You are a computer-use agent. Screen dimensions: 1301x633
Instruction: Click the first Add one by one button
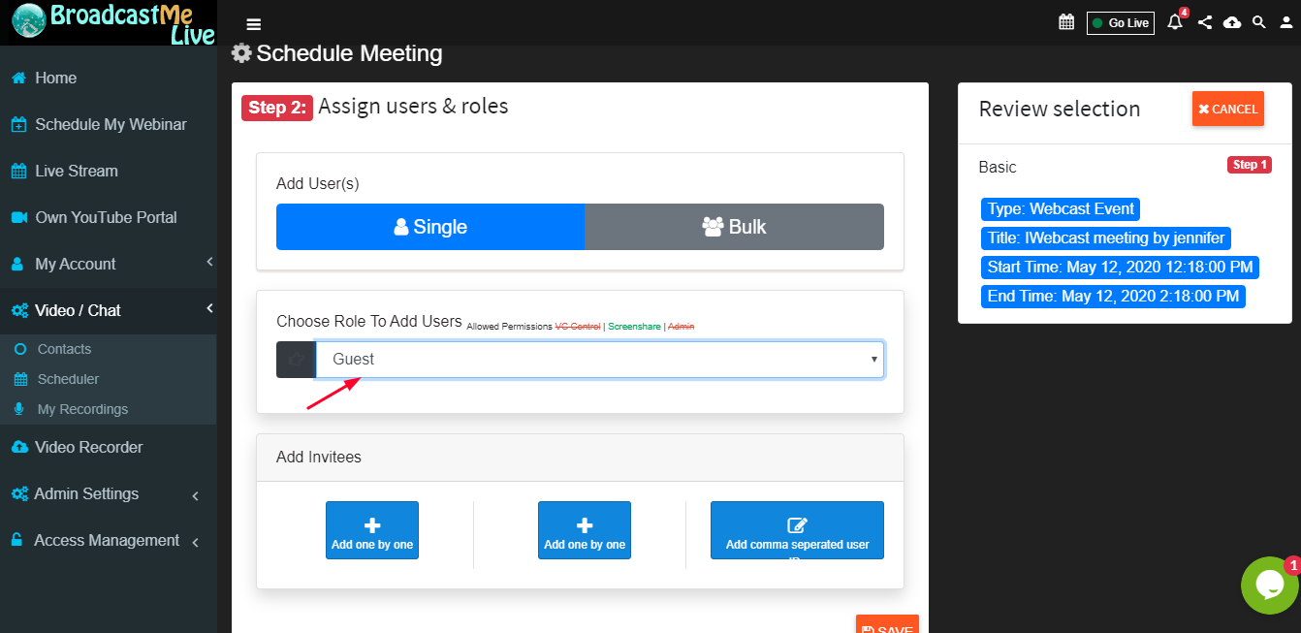coord(372,530)
